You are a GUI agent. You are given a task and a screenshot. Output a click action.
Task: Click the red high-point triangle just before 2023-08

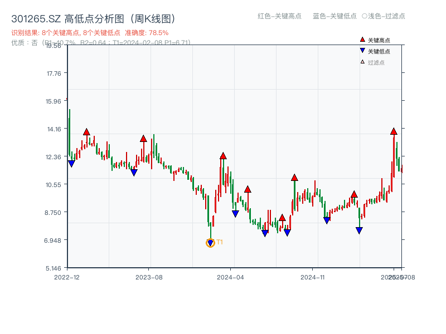click(143, 139)
